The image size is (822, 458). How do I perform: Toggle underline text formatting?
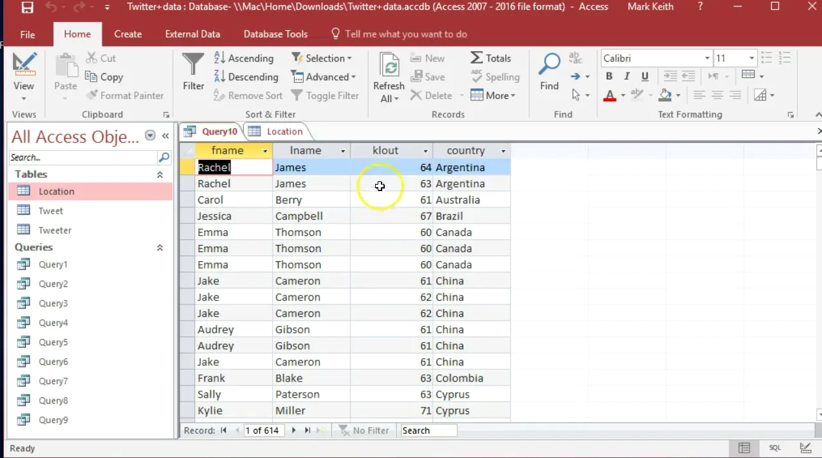coord(645,76)
